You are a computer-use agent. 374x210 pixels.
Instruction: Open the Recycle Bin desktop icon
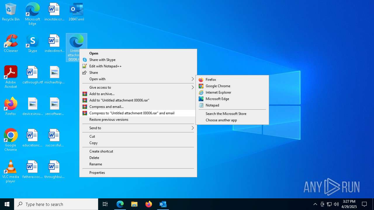11,12
